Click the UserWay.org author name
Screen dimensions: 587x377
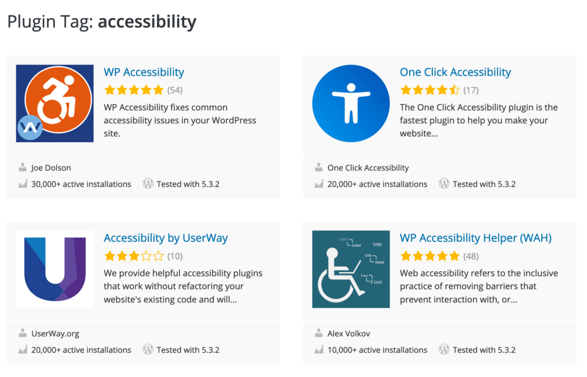pyautogui.click(x=55, y=333)
